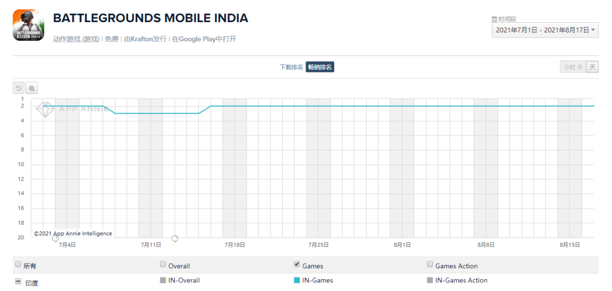Enable the Overall checkbox
The image size is (612, 291).
163,264
